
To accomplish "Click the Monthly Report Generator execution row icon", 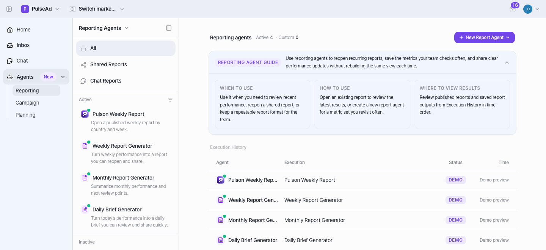I will pos(221,220).
